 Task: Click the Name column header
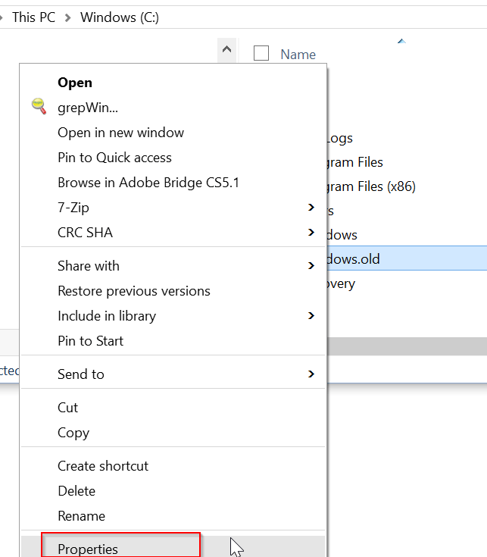[x=298, y=54]
